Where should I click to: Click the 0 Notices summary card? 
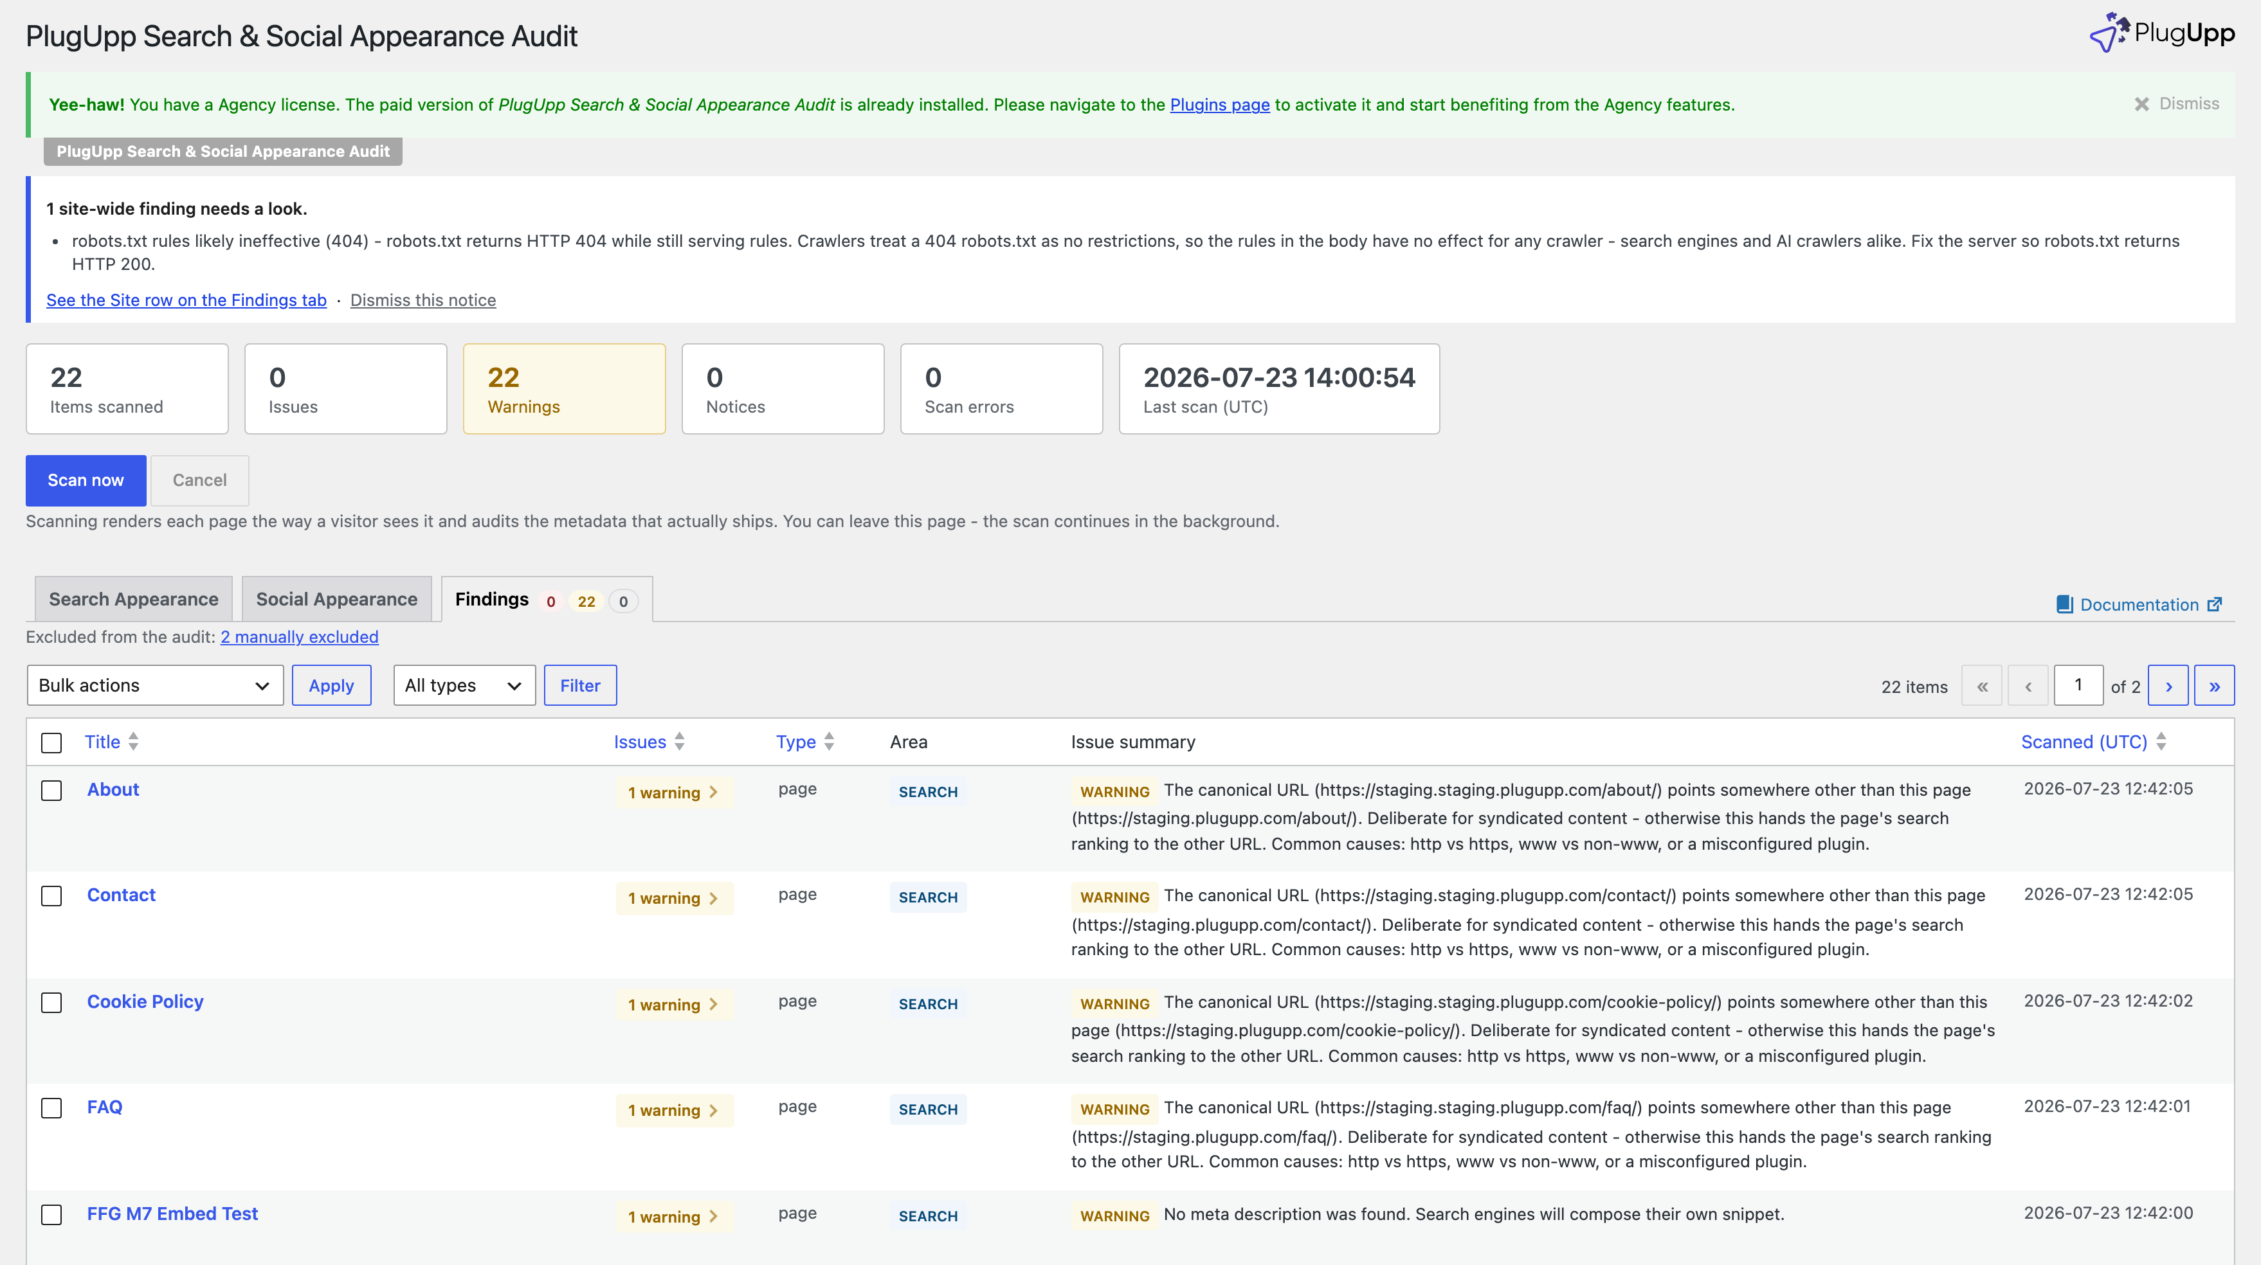783,389
